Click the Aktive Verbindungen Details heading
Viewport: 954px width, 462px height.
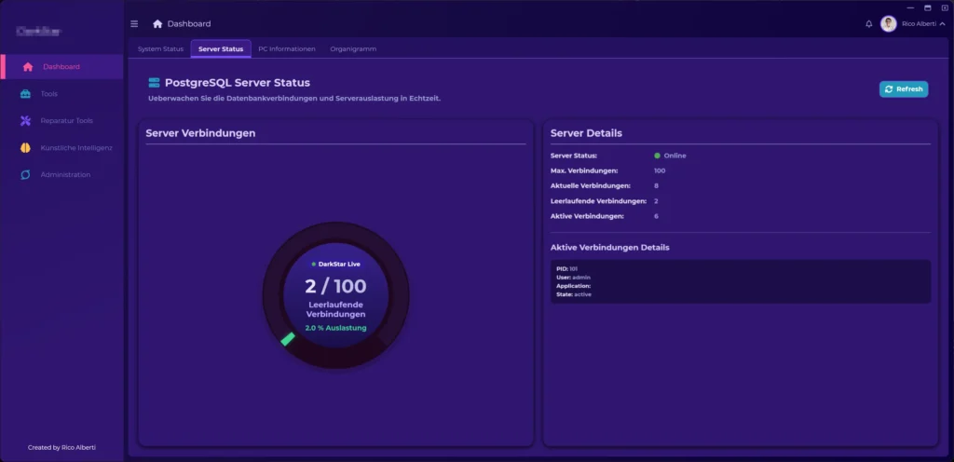click(609, 248)
